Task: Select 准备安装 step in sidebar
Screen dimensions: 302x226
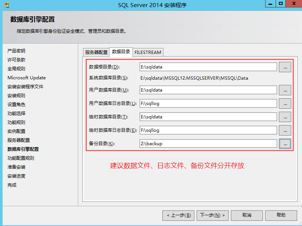Action: click(x=16, y=167)
